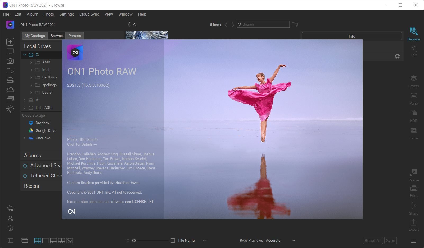Go to next item arrow
This screenshot has height=248, width=424.
(233, 25)
